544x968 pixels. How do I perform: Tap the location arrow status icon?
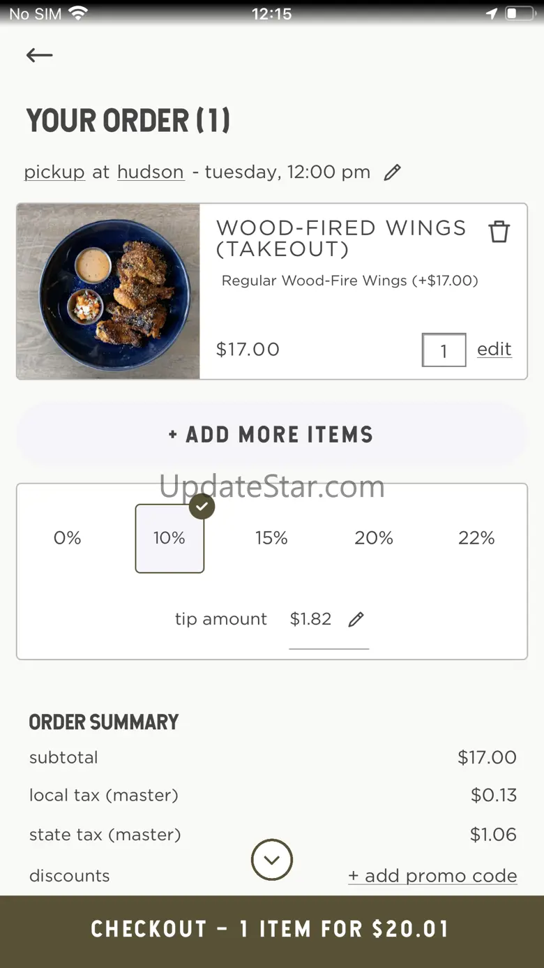coord(492,13)
